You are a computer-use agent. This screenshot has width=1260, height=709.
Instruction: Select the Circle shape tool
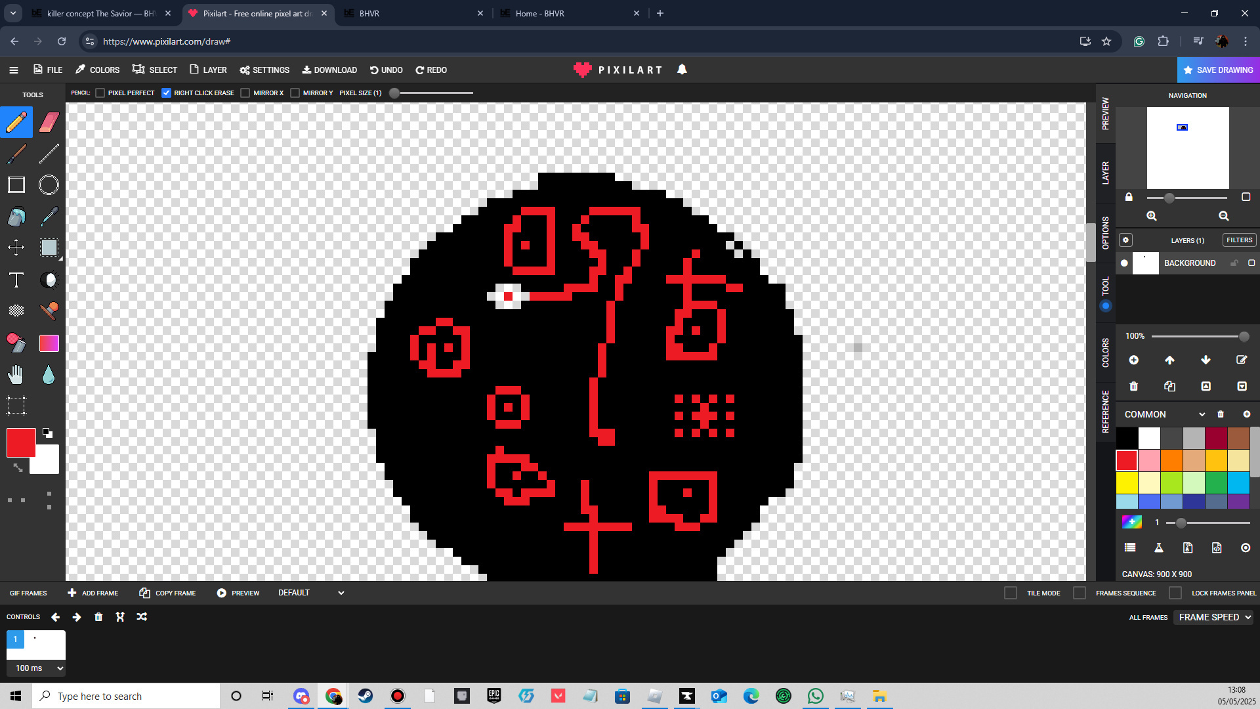tap(49, 185)
